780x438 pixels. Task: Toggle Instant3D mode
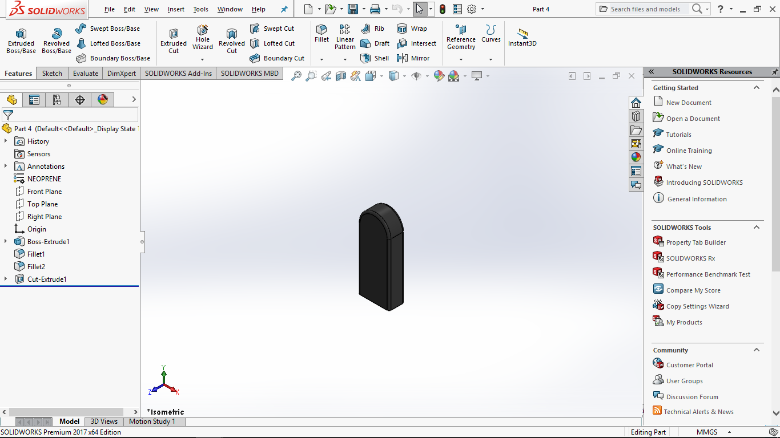(522, 38)
